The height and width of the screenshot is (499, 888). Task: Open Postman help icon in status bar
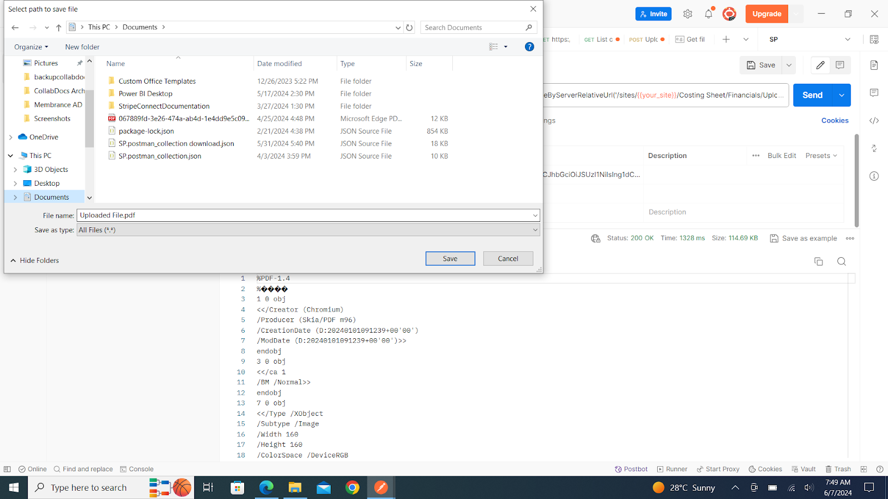coord(880,469)
